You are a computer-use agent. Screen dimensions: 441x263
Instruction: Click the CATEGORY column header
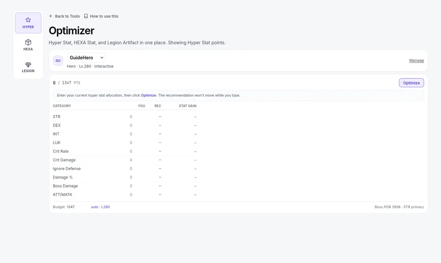[x=62, y=106]
